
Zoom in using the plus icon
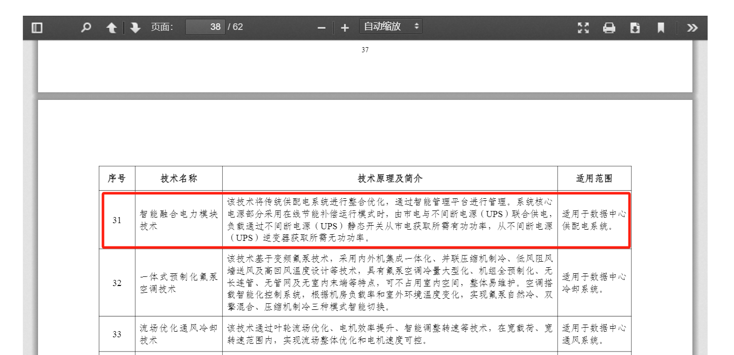pyautogui.click(x=344, y=27)
